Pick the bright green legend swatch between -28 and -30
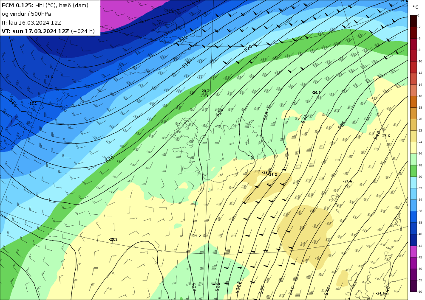The width and height of the screenshot is (425, 300). click(414, 171)
